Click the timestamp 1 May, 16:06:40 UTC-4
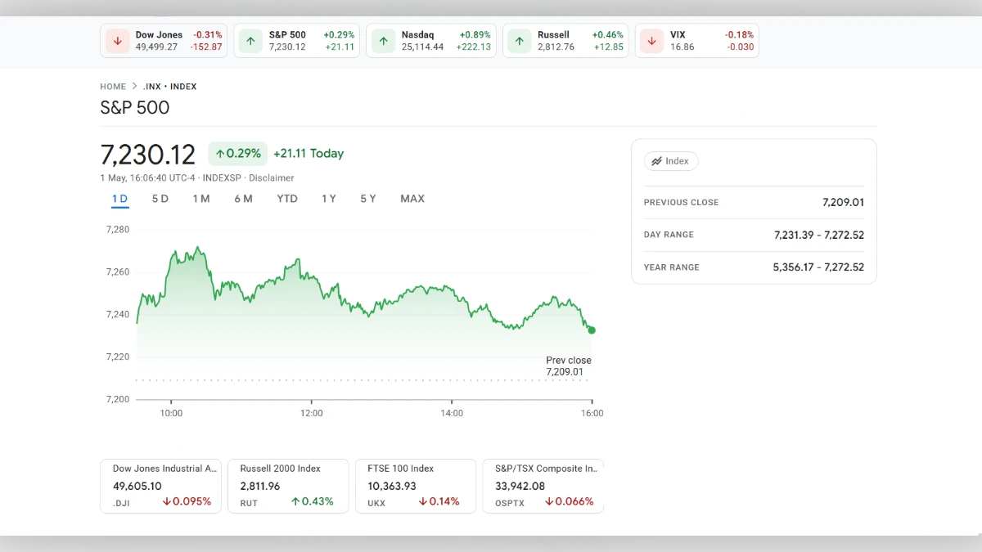This screenshot has width=982, height=552. pos(148,178)
